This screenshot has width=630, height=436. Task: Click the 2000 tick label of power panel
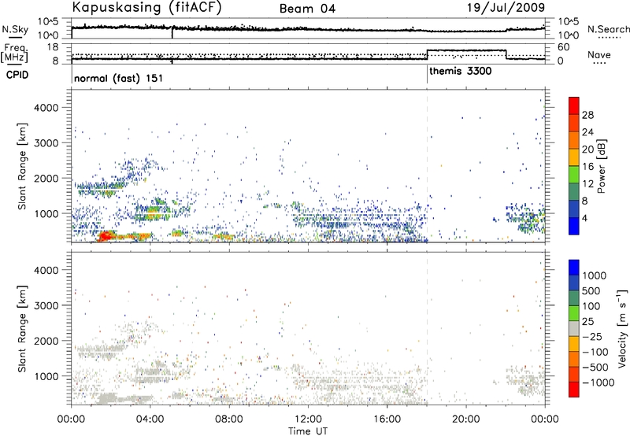46,179
